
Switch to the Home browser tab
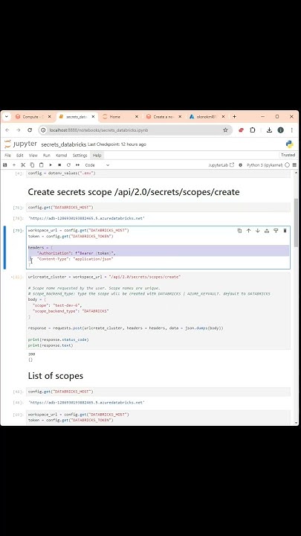tap(120, 117)
